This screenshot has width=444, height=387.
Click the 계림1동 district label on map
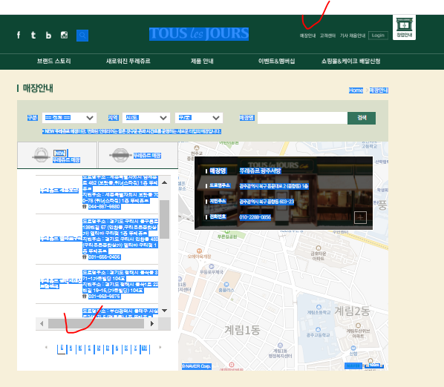242,330
